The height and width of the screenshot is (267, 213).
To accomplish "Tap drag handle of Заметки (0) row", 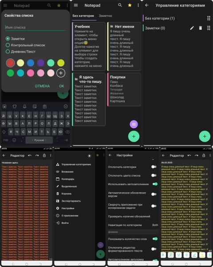I will [x=209, y=28].
